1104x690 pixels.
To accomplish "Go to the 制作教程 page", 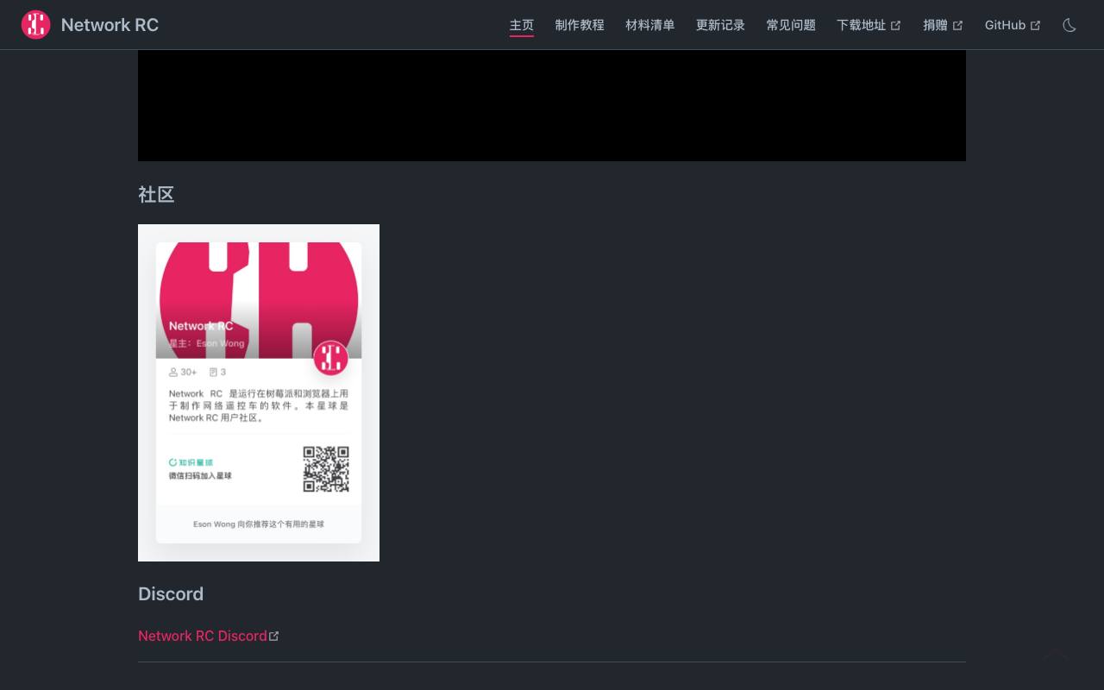I will click(580, 25).
